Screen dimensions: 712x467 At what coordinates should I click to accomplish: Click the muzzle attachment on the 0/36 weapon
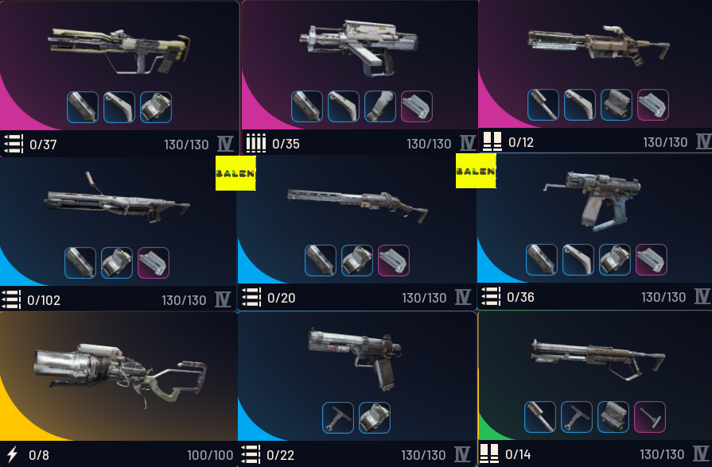pyautogui.click(x=542, y=260)
